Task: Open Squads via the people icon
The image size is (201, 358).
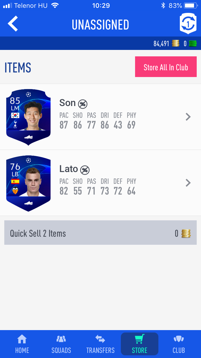Action: [61, 339]
